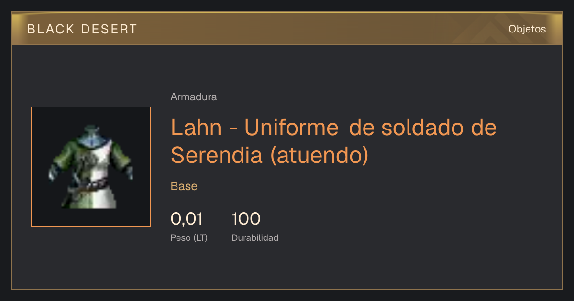Click the green tunic item image
574x301 pixels.
click(91, 167)
